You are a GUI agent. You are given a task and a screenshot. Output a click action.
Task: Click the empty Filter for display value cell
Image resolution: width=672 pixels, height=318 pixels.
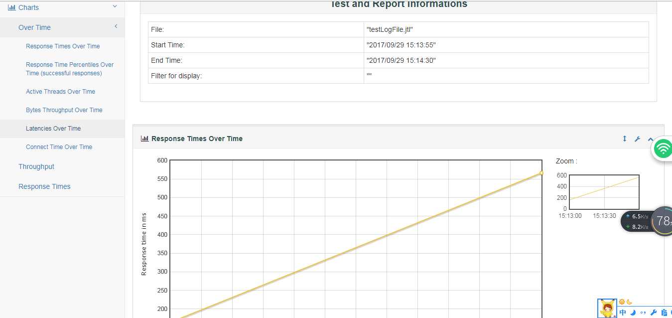[506, 76]
